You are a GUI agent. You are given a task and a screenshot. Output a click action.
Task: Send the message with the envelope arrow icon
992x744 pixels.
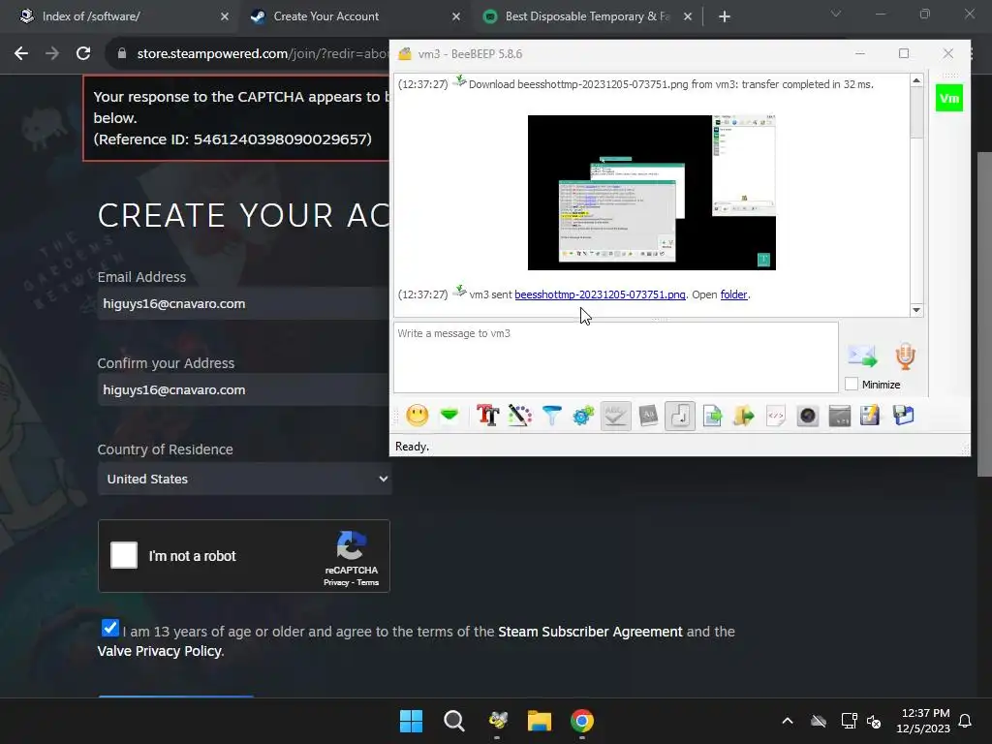point(862,356)
